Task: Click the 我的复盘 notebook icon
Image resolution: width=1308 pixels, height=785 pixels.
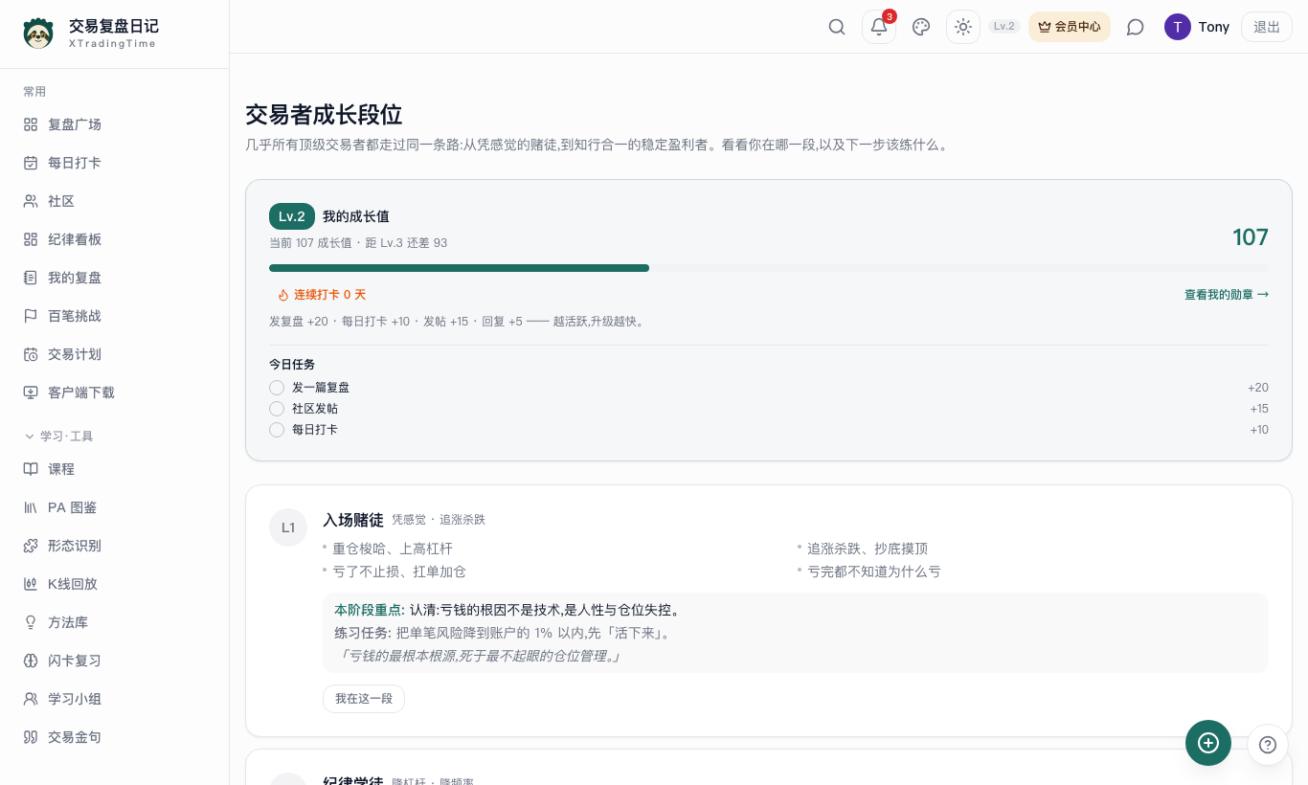Action: tap(31, 278)
